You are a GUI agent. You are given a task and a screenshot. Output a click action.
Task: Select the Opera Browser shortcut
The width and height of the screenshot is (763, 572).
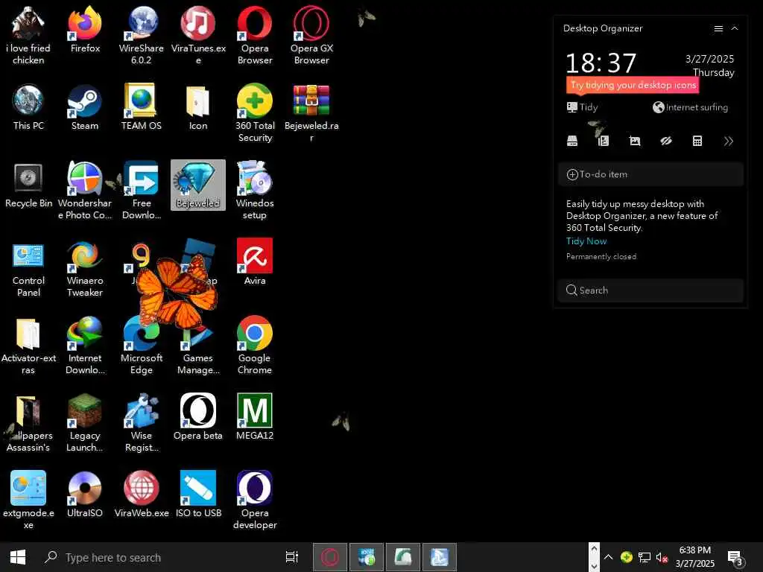tap(255, 36)
